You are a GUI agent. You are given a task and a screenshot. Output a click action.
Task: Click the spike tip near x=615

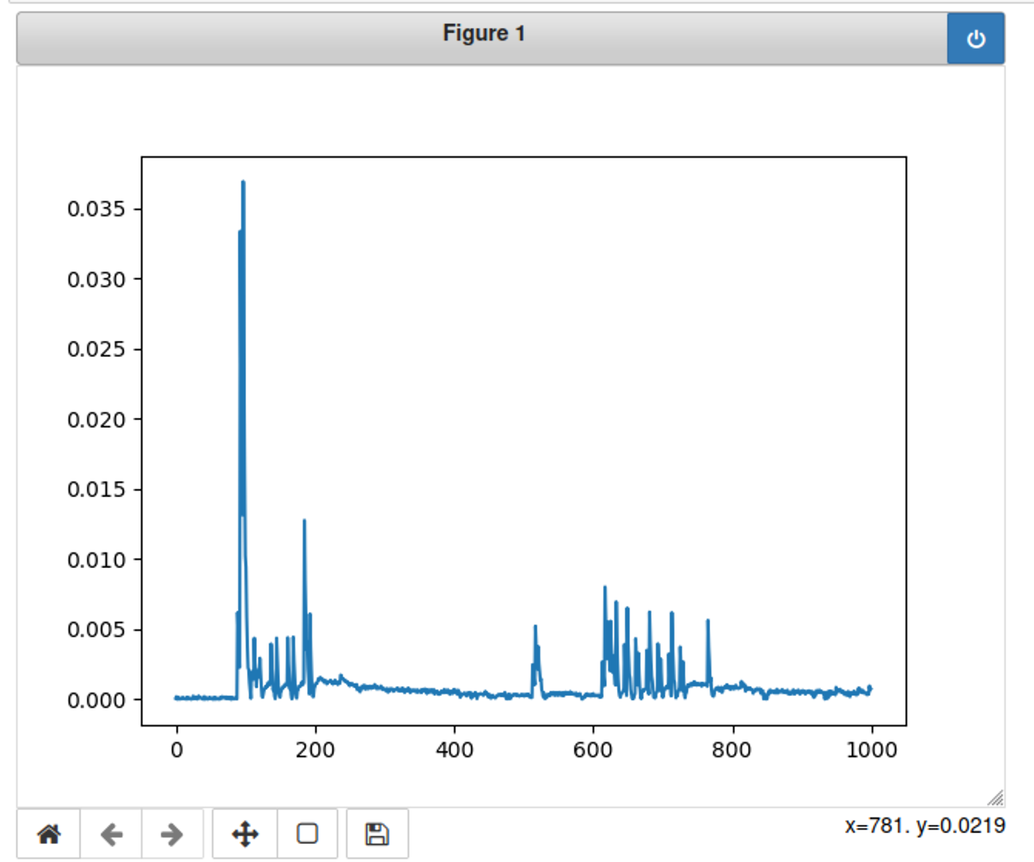click(605, 588)
